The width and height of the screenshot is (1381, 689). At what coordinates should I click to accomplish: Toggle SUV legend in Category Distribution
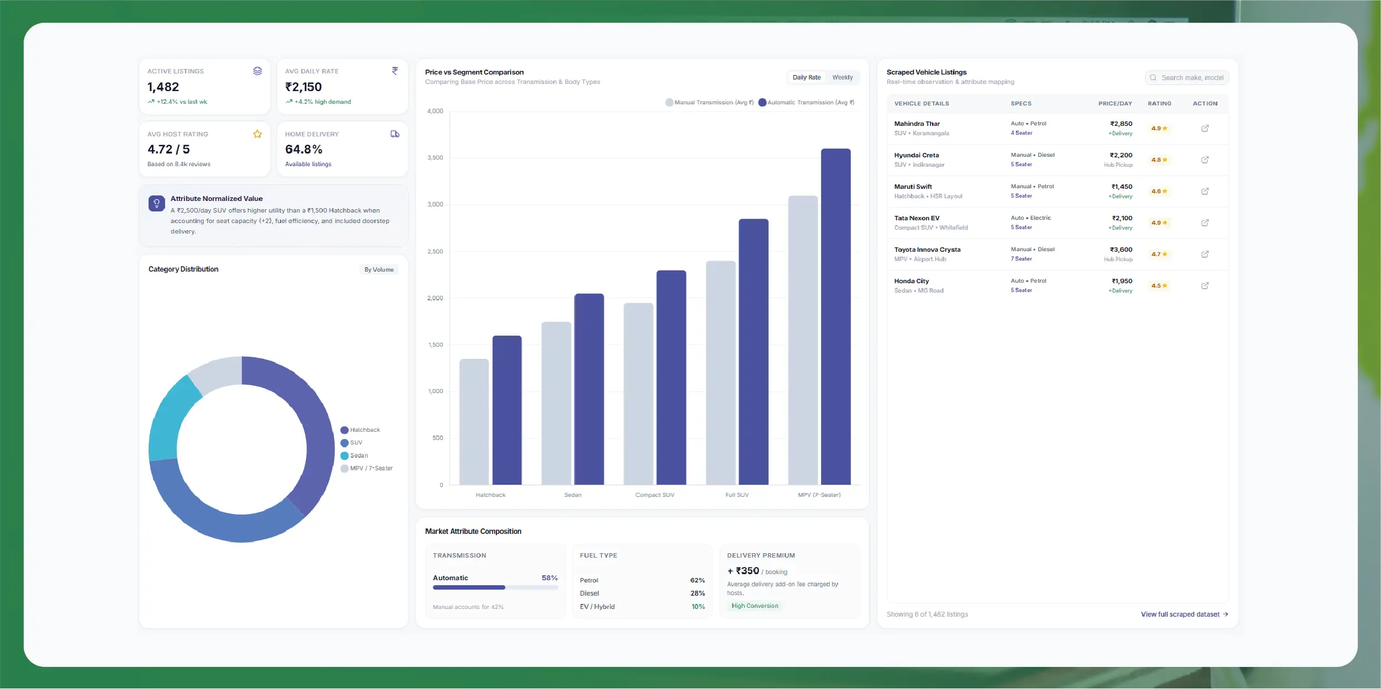click(351, 443)
